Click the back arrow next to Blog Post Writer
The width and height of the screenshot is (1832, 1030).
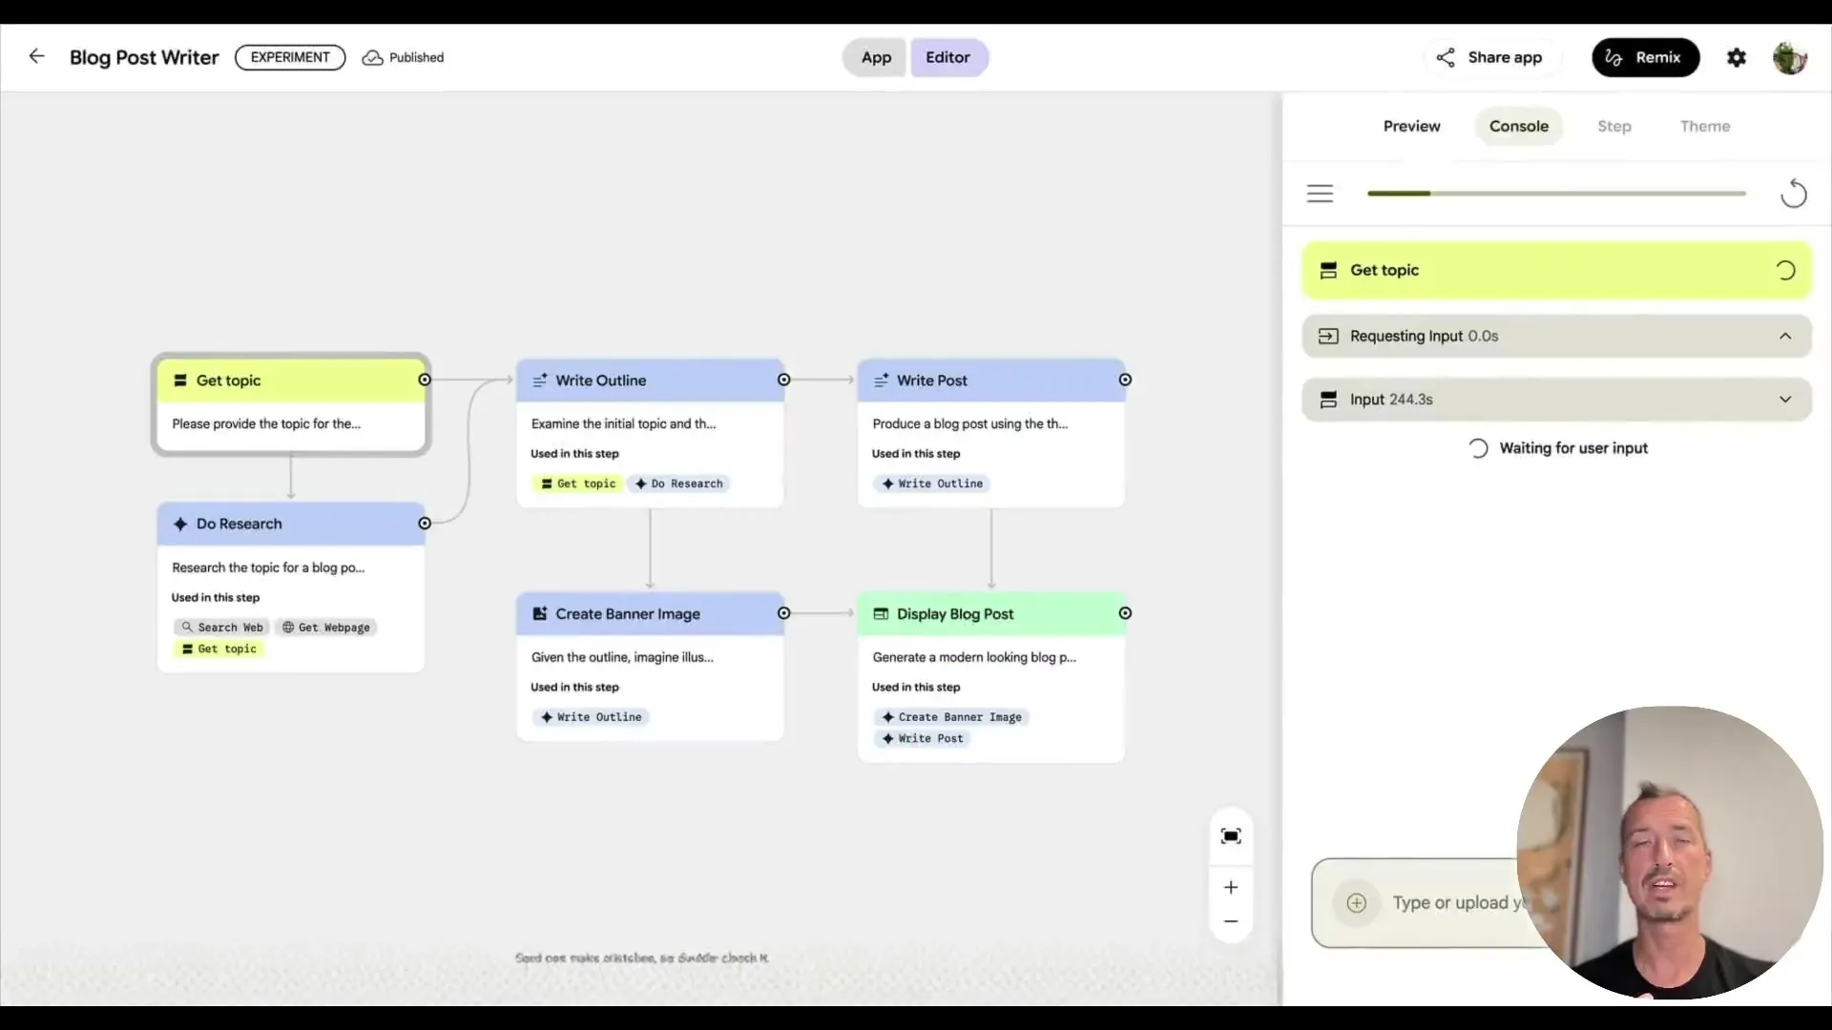36,56
